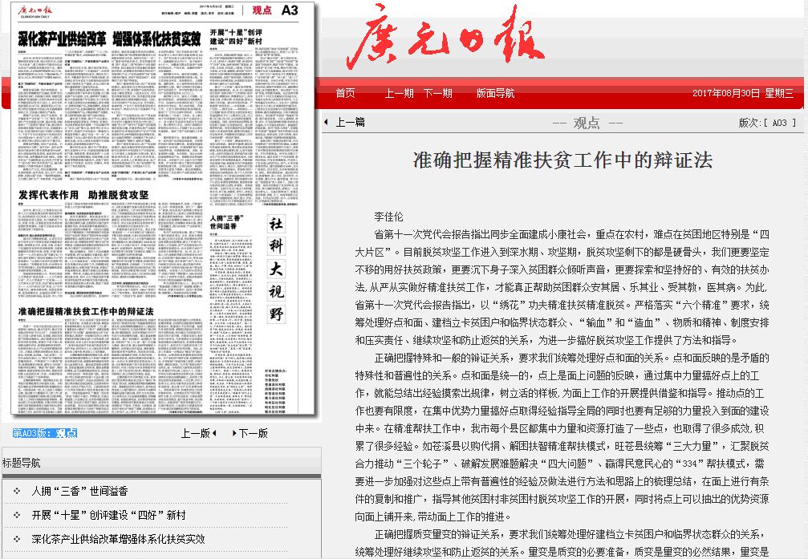Select highlighted 第A03版：观点 label

click(45, 433)
